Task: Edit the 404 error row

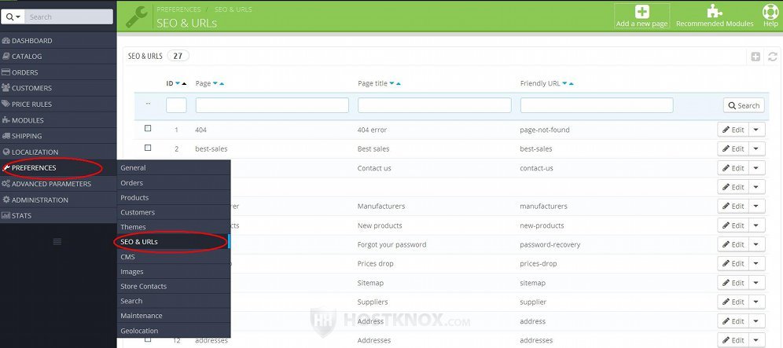Action: [733, 130]
